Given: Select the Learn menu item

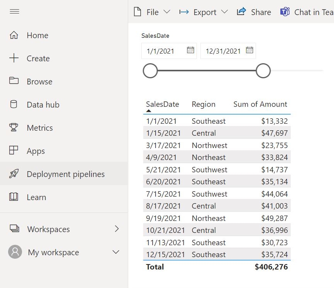Looking at the screenshot, I should pyautogui.click(x=15, y=197).
